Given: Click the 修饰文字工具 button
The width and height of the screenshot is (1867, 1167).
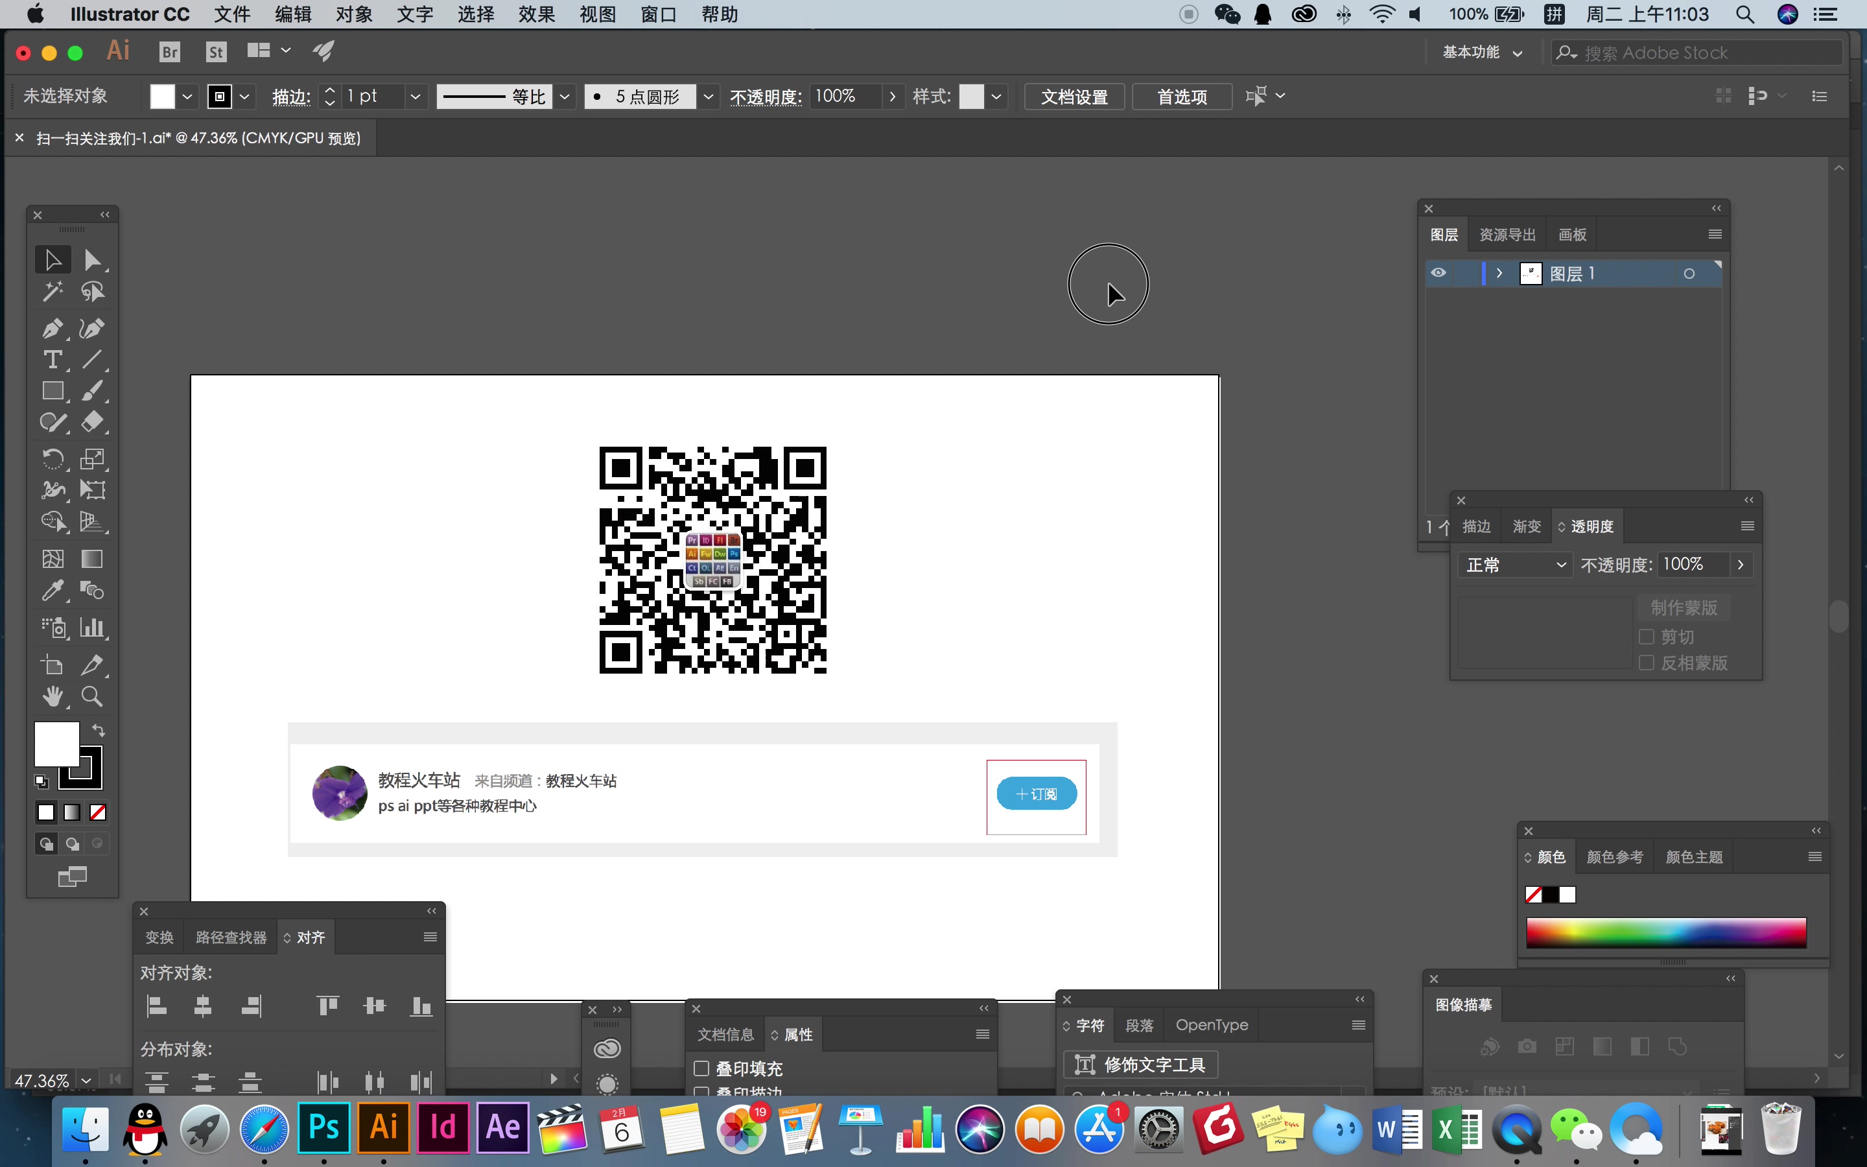Looking at the screenshot, I should (1140, 1065).
